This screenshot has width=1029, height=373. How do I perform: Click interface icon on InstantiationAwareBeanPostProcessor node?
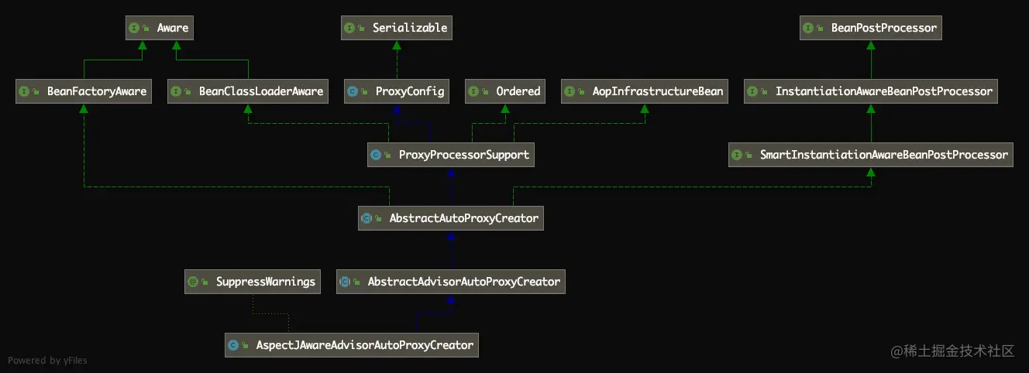pos(754,91)
